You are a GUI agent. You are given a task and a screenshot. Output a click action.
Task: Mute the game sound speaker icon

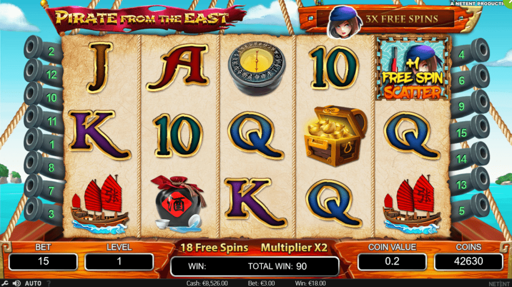[x=16, y=283]
